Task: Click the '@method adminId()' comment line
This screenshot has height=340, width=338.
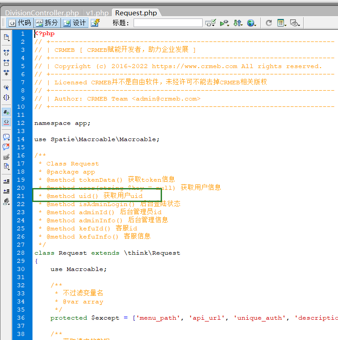Action: [x=100, y=212]
